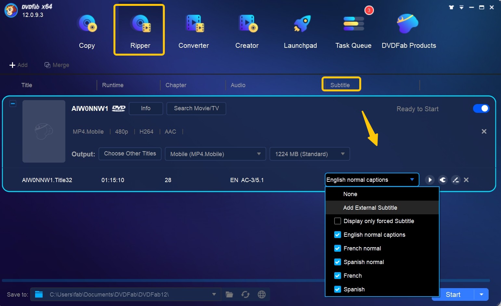Add a new source with the plus button
The height and width of the screenshot is (306, 501).
pos(19,65)
